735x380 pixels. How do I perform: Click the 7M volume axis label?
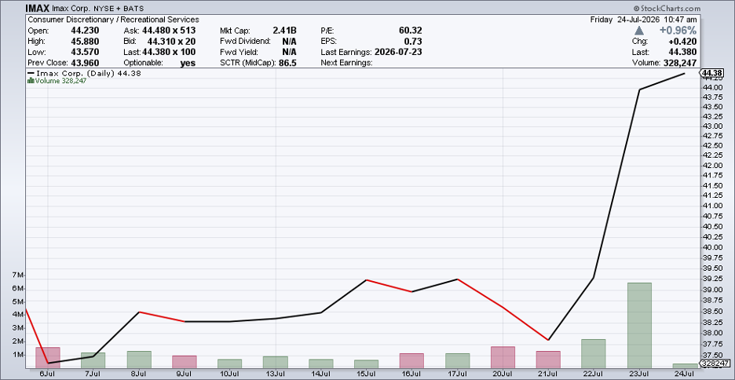point(18,275)
